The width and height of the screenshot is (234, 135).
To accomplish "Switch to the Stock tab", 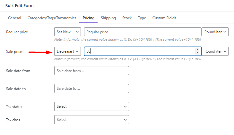I will click(127, 18).
